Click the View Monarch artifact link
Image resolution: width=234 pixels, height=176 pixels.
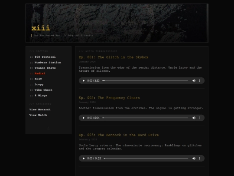click(x=40, y=110)
